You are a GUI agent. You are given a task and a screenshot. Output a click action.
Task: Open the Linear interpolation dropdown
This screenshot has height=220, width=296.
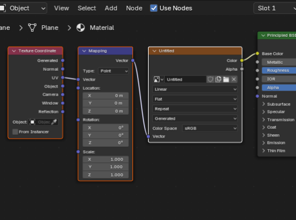195,89
